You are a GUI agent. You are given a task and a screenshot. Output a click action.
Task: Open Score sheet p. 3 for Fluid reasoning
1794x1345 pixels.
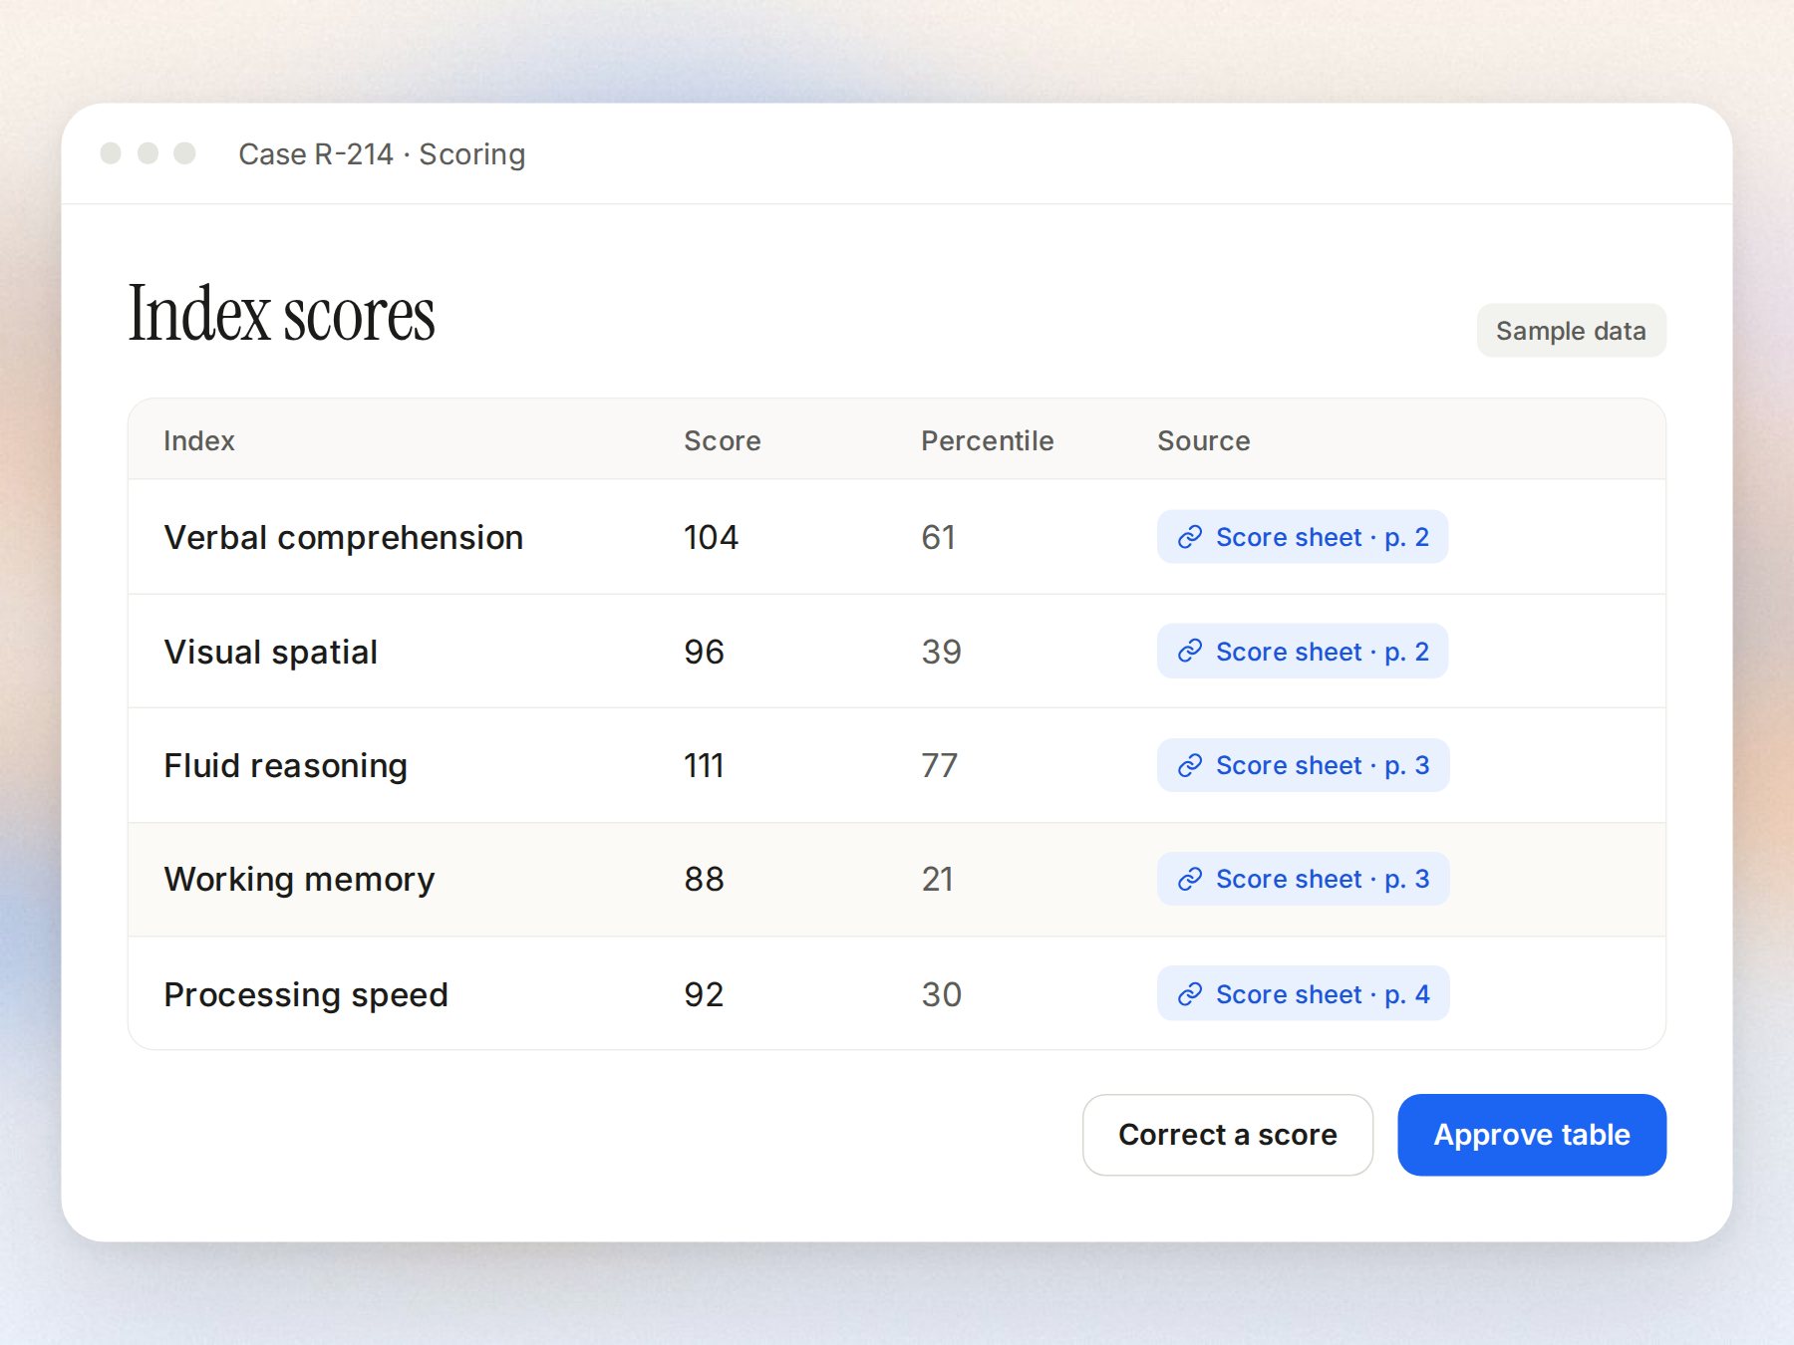(x=1303, y=765)
